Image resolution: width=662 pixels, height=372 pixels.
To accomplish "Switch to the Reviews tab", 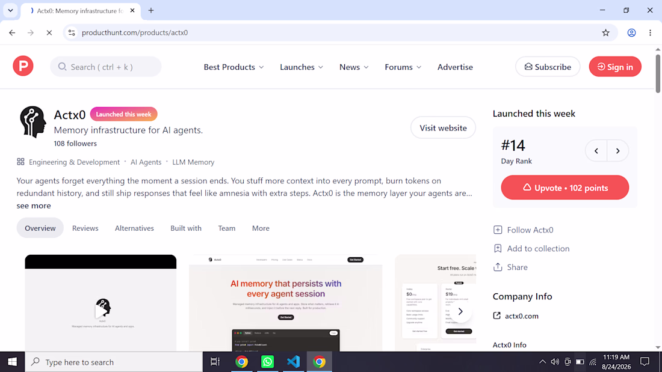I will (x=85, y=228).
